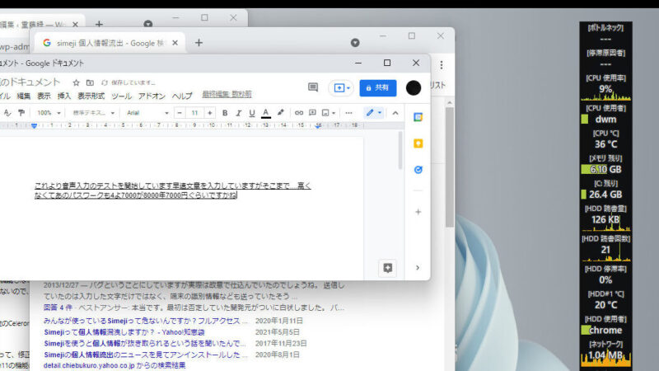Click the insert image icon
Viewport: 659px width, 371px height.
(x=325, y=113)
